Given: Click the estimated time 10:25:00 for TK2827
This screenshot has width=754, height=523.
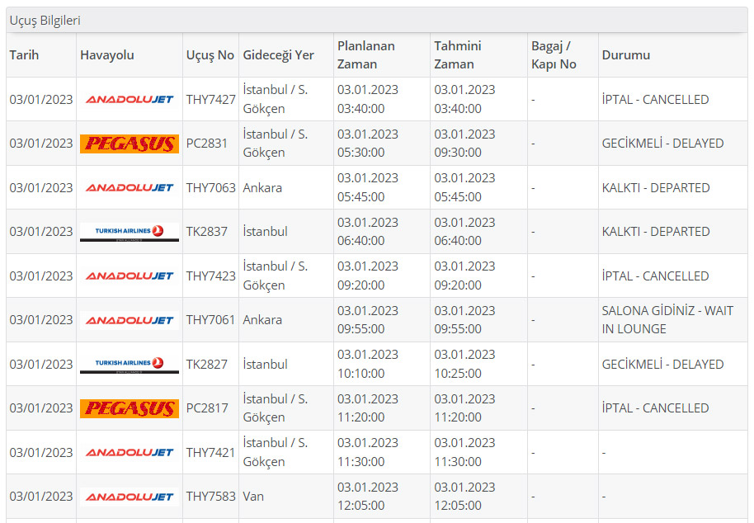Looking at the screenshot, I should click(x=464, y=373).
